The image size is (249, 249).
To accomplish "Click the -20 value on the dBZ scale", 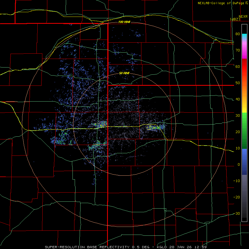I will tap(237, 197).
